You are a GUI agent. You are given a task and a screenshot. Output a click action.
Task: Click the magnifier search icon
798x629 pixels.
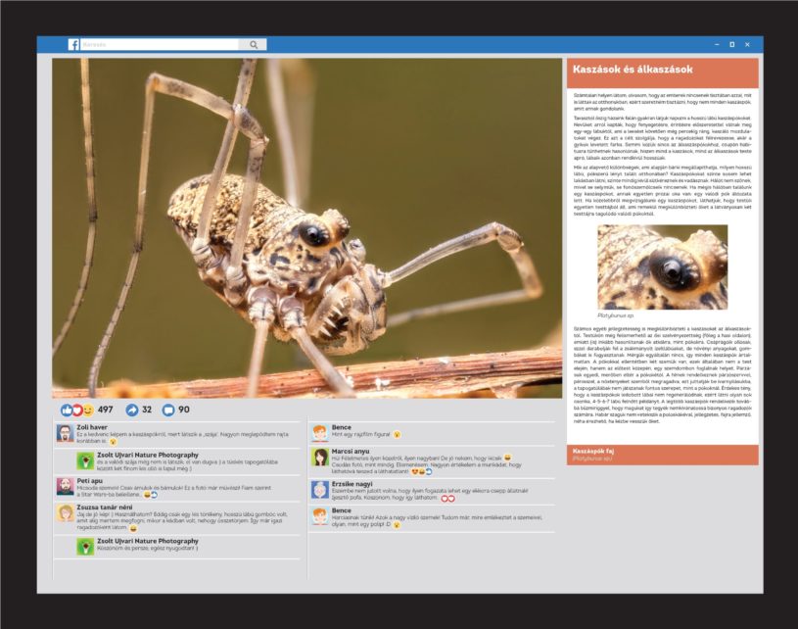[x=253, y=45]
